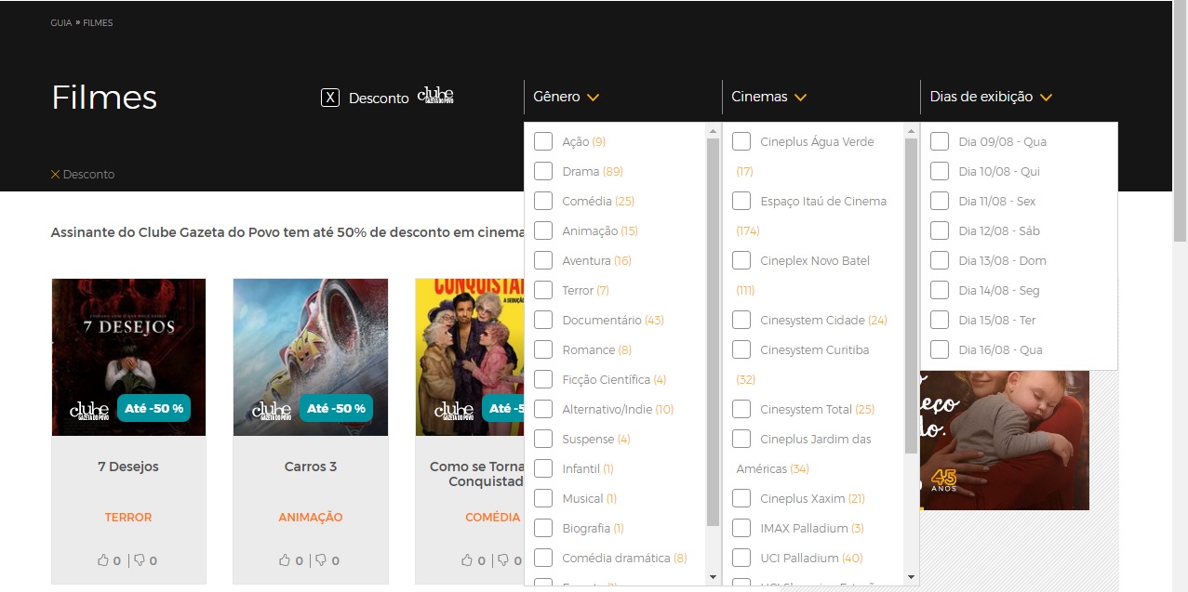Check the Romance genre checkbox
This screenshot has height=592, width=1188.
[x=543, y=349]
